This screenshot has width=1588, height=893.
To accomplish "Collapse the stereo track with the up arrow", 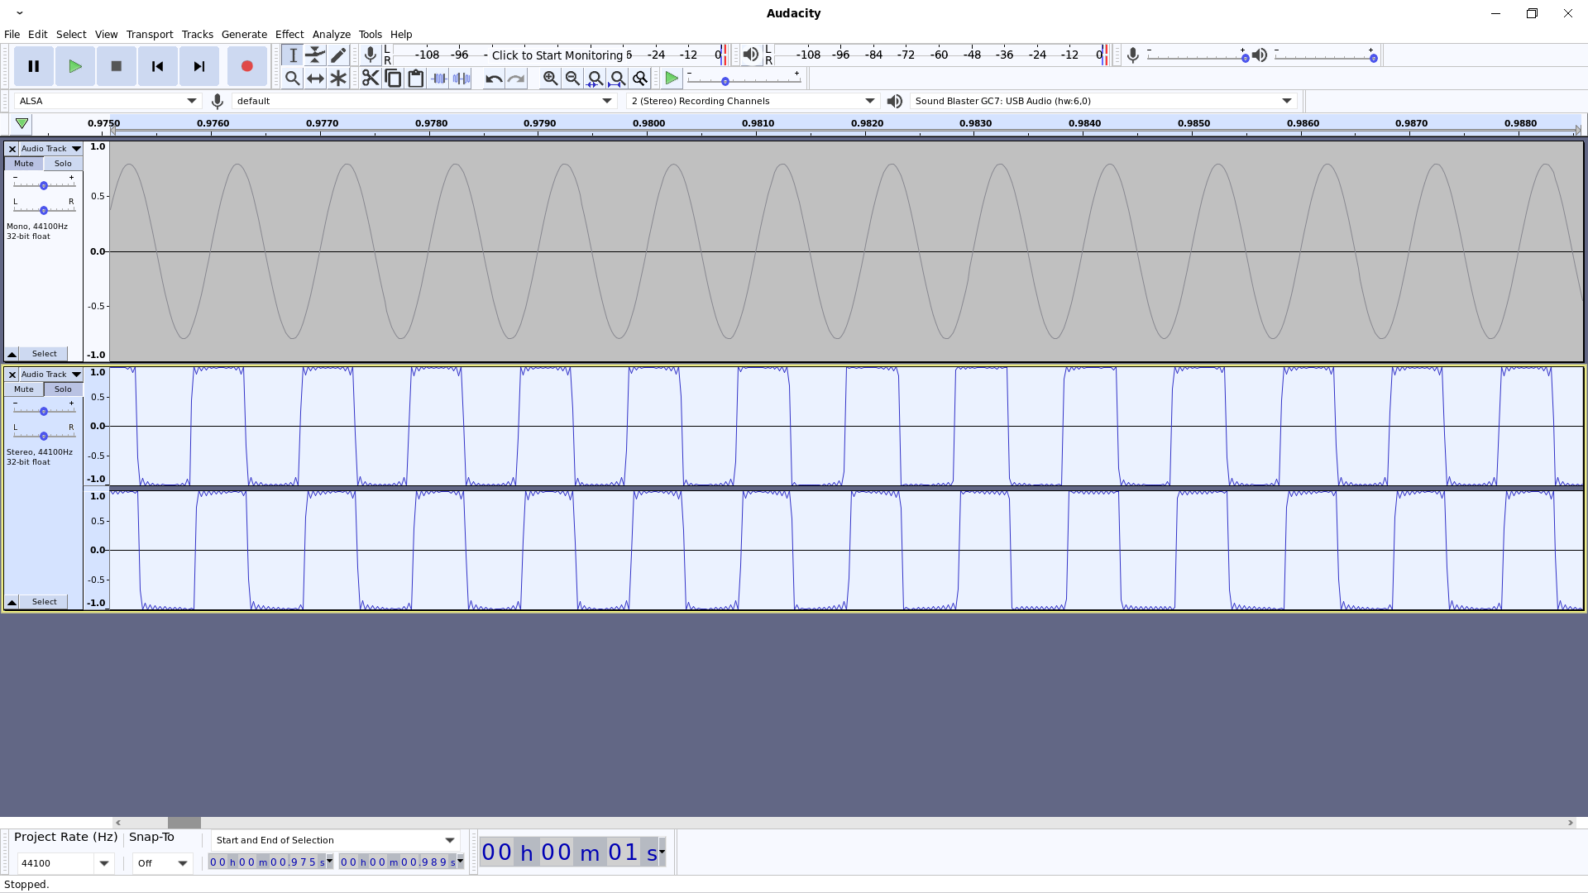I will coord(12,602).
